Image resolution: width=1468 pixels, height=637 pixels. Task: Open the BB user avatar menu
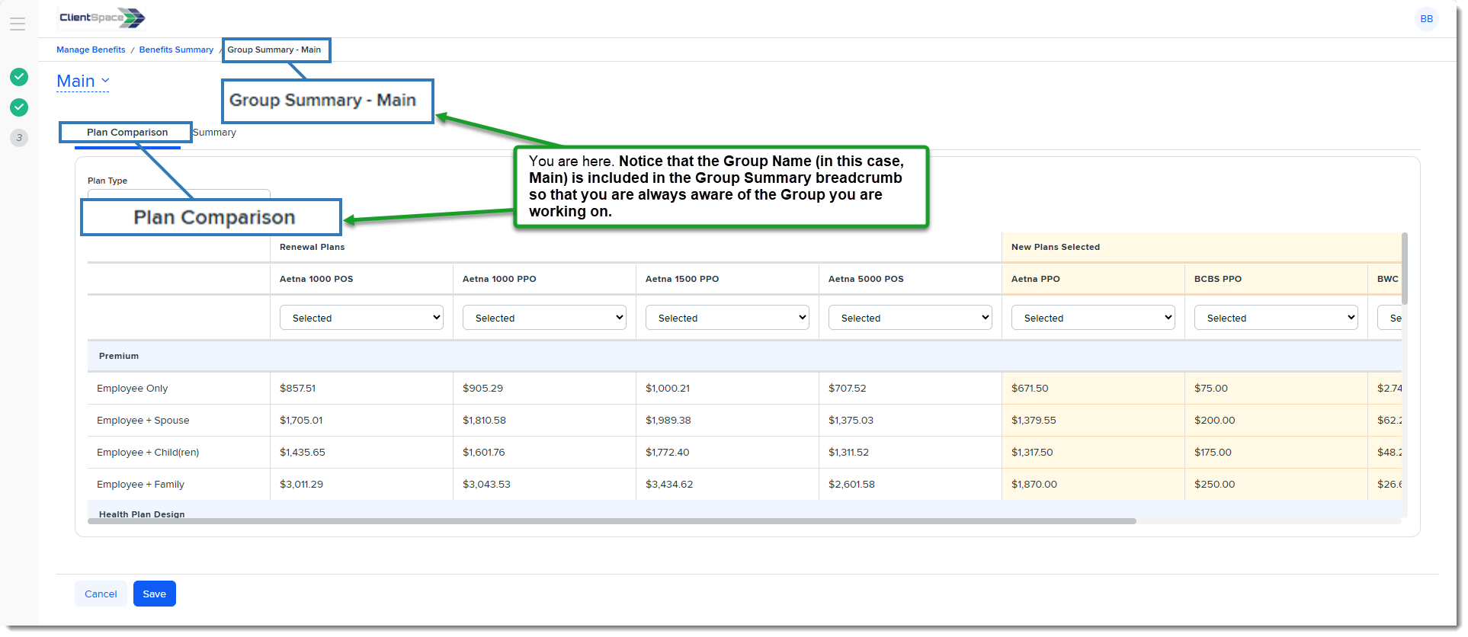click(x=1426, y=19)
